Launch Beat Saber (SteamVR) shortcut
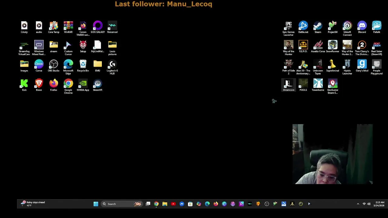388x218 pixels. pyautogui.click(x=377, y=48)
